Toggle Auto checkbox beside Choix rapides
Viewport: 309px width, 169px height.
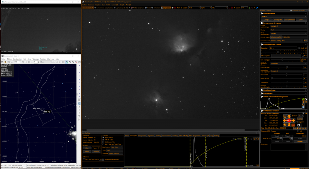303,56
